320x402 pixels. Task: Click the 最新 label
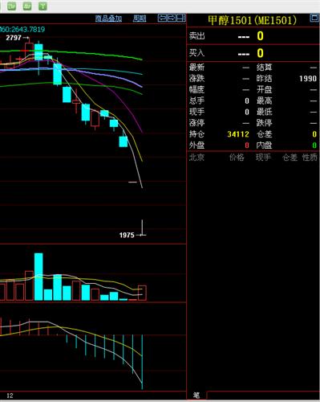click(x=196, y=68)
